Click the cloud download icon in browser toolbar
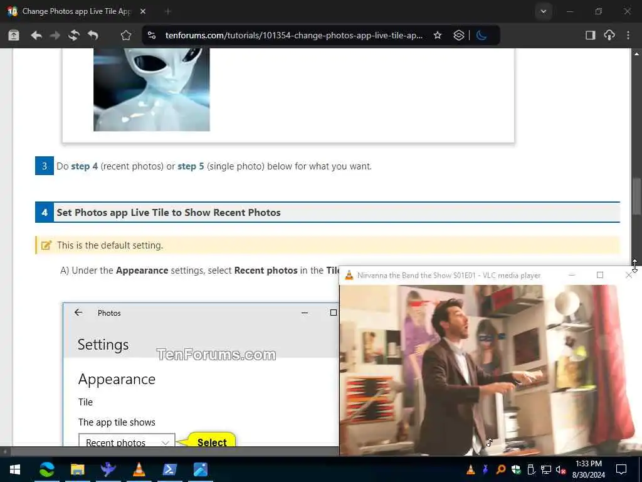642x482 pixels. [x=609, y=36]
